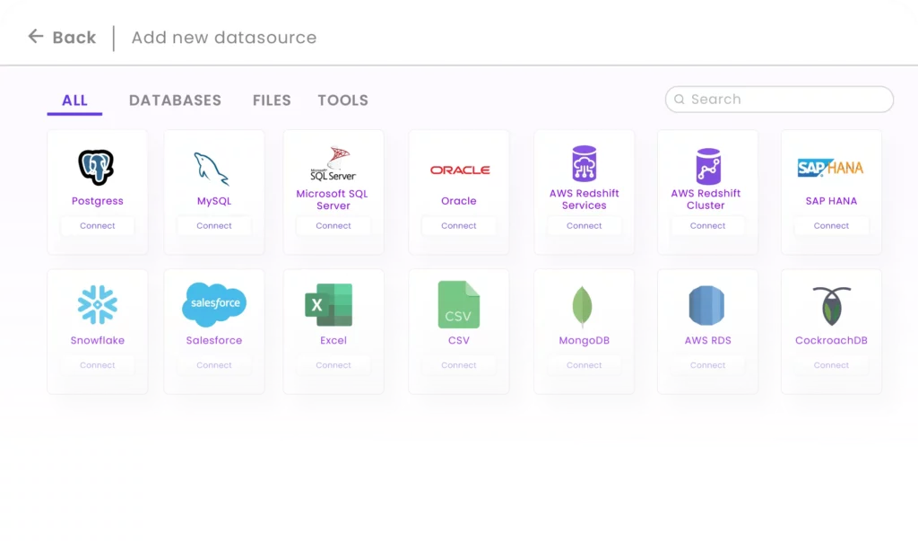The height and width of the screenshot is (541, 918).
Task: Choose the SAP HANA logo
Action: tap(830, 168)
